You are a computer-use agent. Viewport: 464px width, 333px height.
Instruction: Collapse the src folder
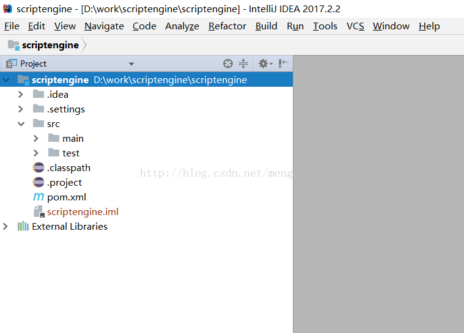pos(21,123)
